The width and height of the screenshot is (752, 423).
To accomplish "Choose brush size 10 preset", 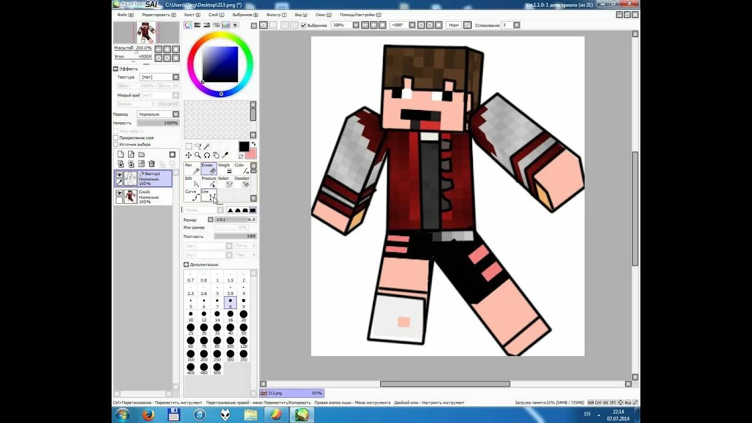I will 190,317.
